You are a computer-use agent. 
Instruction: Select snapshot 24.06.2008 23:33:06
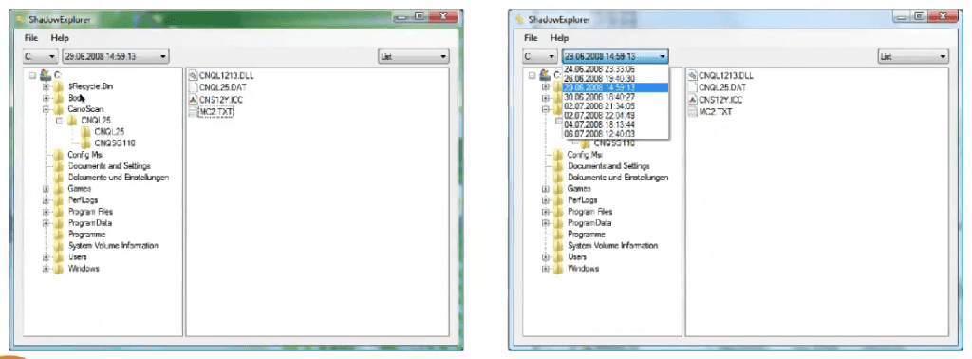615,69
